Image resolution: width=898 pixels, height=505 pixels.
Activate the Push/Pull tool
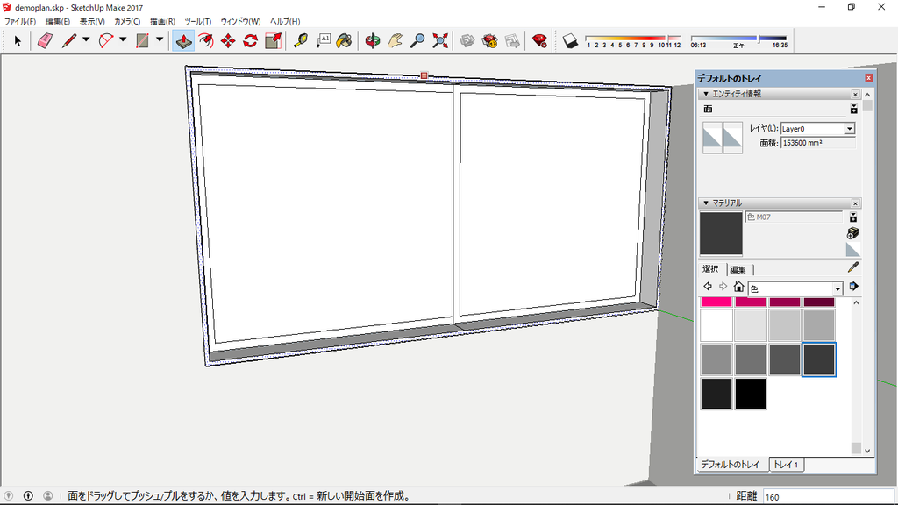pyautogui.click(x=183, y=40)
